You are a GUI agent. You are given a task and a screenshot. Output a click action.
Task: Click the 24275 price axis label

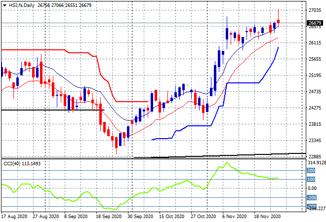pyautogui.click(x=315, y=108)
